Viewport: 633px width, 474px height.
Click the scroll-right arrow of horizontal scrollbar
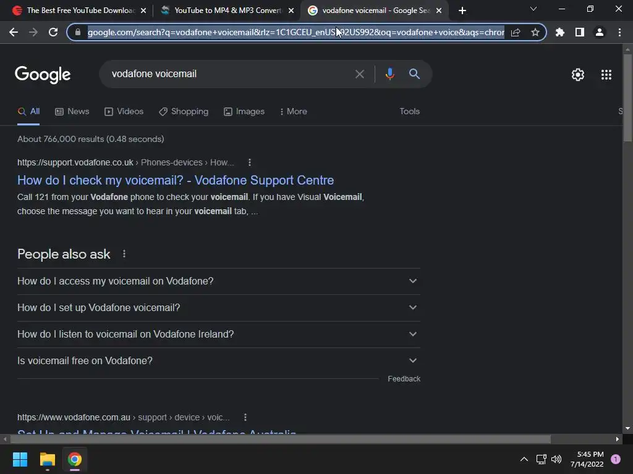pyautogui.click(x=618, y=439)
